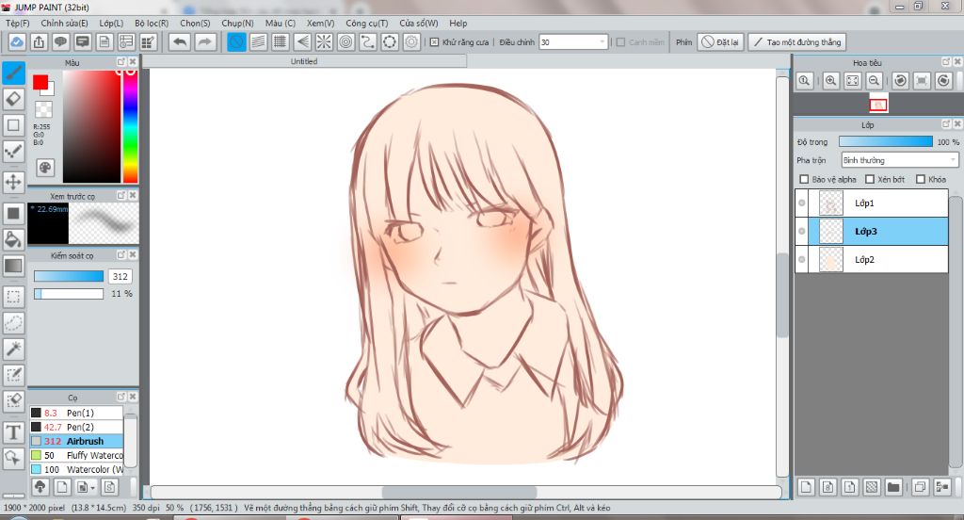Toggle the Khử răng cưa checkbox
964x520 pixels.
click(x=434, y=41)
